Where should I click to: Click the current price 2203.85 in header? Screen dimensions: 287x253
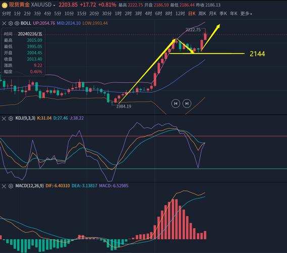[x=68, y=5]
